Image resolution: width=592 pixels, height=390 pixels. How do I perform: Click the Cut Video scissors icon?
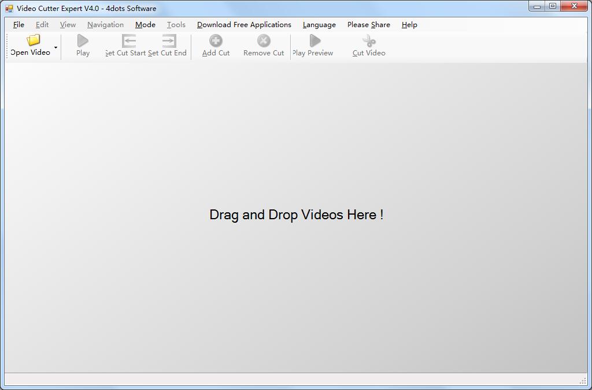[x=369, y=40]
